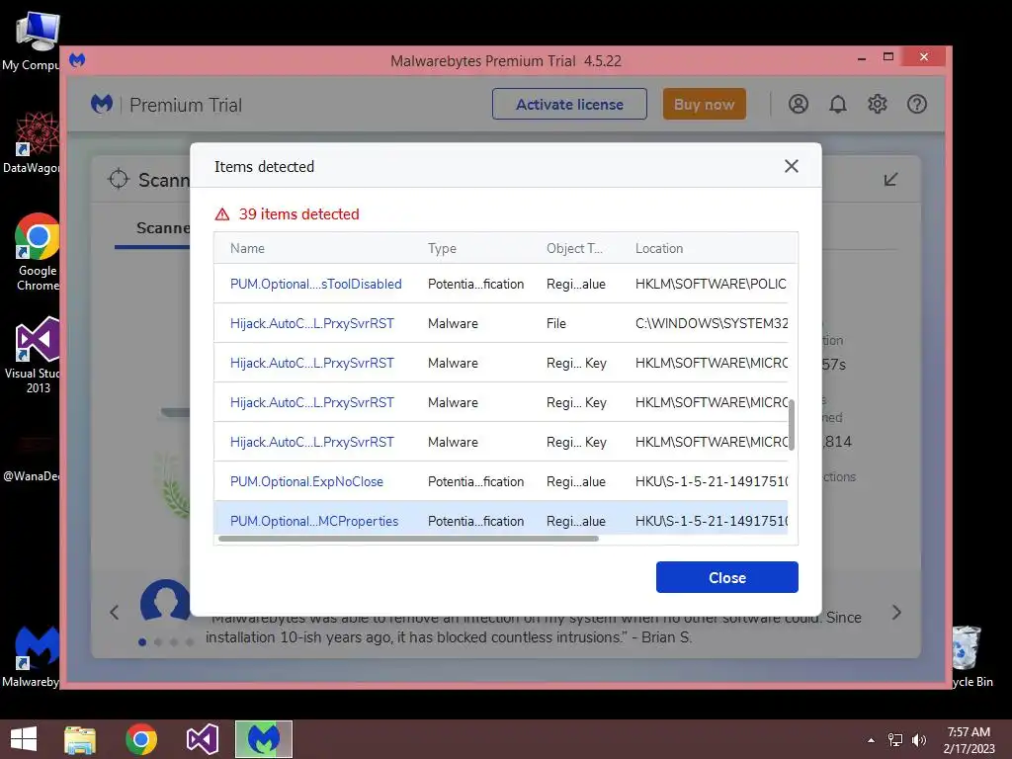Open volume speaker tray icon

tap(919, 740)
